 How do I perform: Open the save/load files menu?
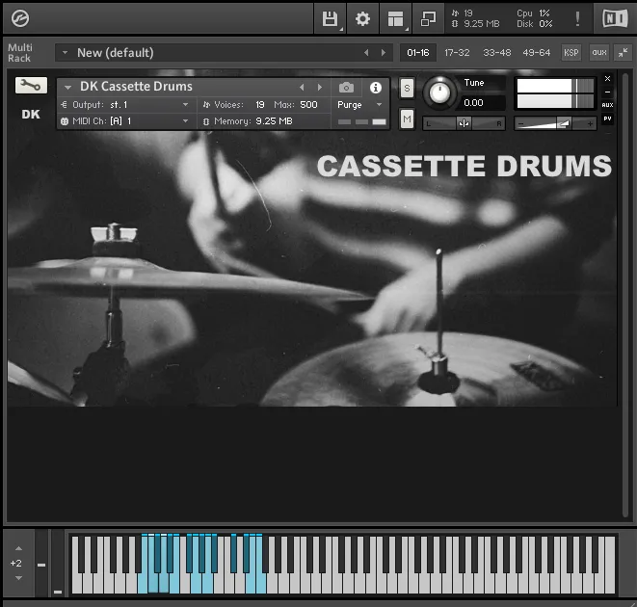click(330, 18)
